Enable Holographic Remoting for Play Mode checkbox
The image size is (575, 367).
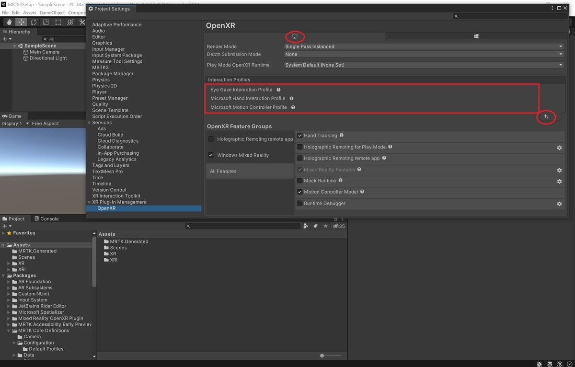[x=300, y=147]
